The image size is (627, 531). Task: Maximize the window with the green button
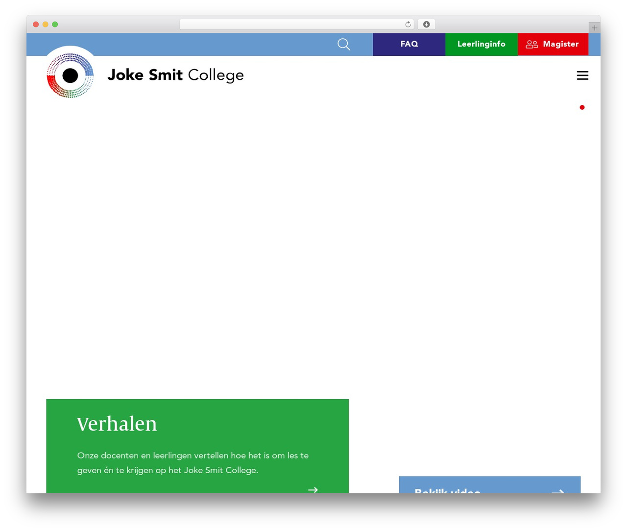click(x=55, y=24)
